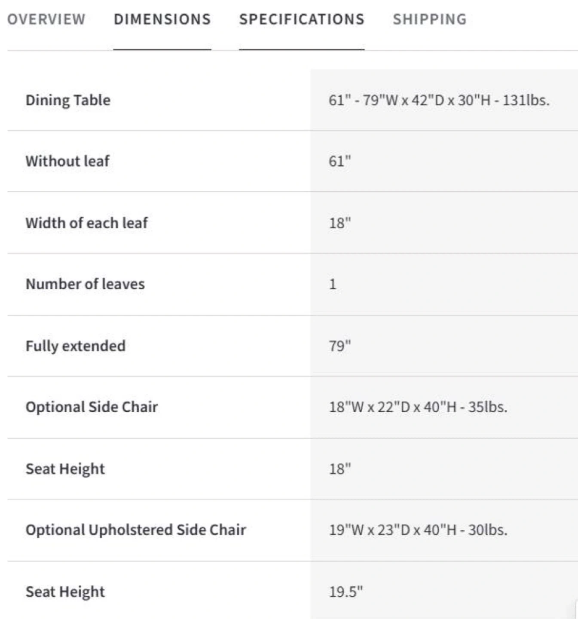Click the "Without leaf" row label

[x=67, y=161]
